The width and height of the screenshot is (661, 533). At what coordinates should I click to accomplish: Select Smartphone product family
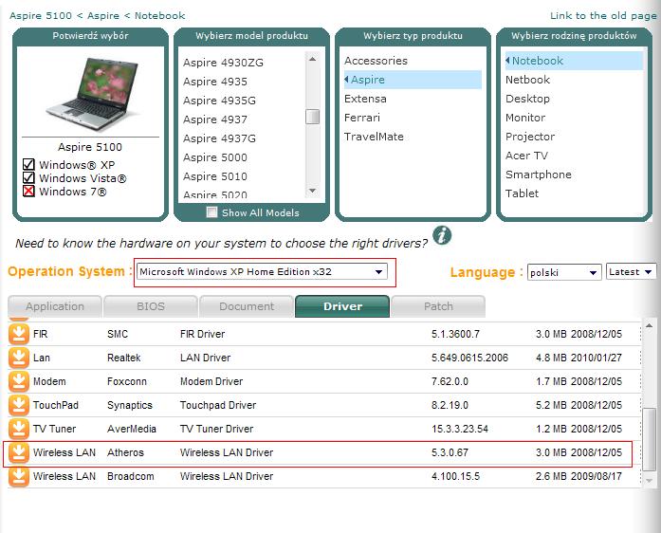pyautogui.click(x=539, y=175)
